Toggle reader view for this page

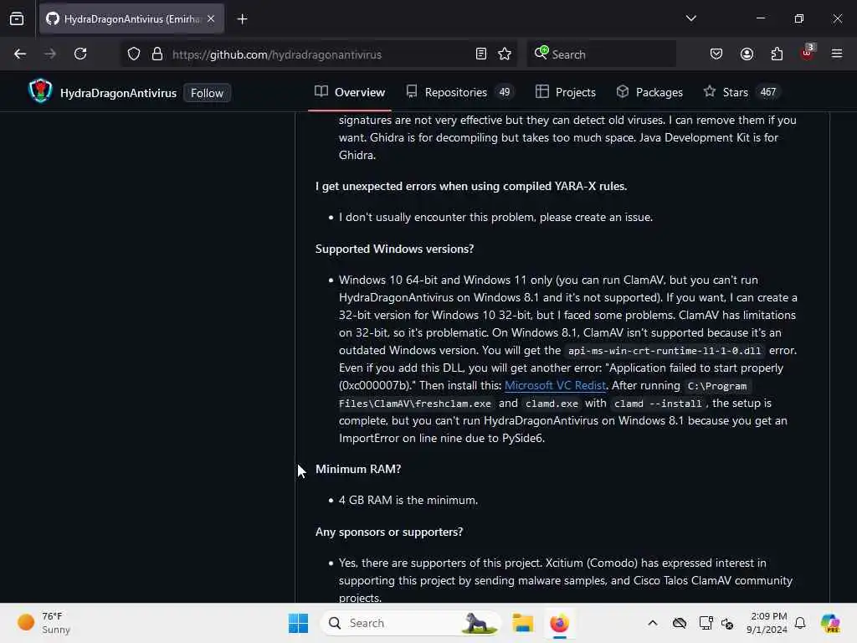point(481,54)
